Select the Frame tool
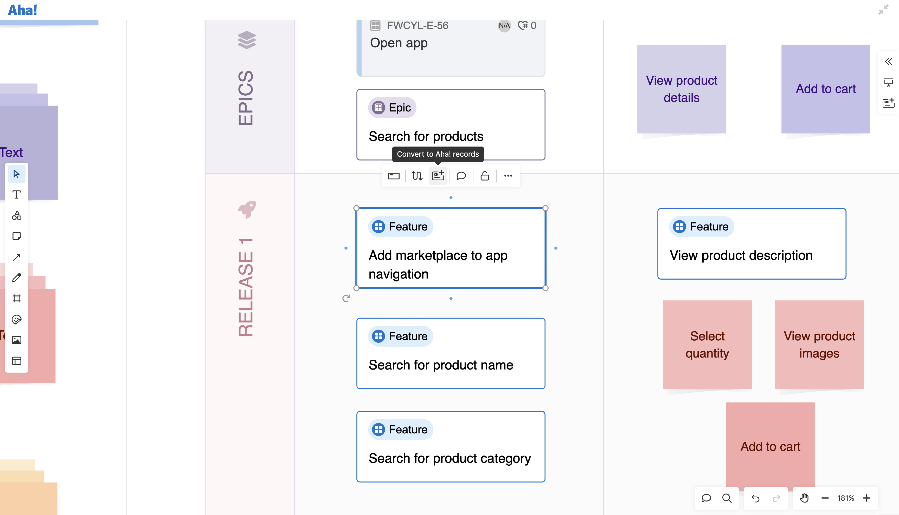The height and width of the screenshot is (515, 899). point(16,299)
